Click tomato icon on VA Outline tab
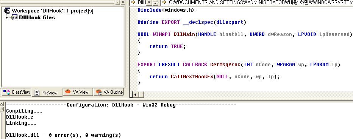353x139 pixels. click(98, 92)
